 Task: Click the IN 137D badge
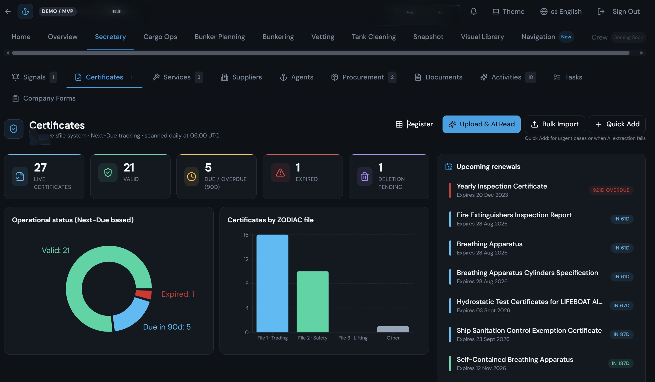[x=621, y=363]
